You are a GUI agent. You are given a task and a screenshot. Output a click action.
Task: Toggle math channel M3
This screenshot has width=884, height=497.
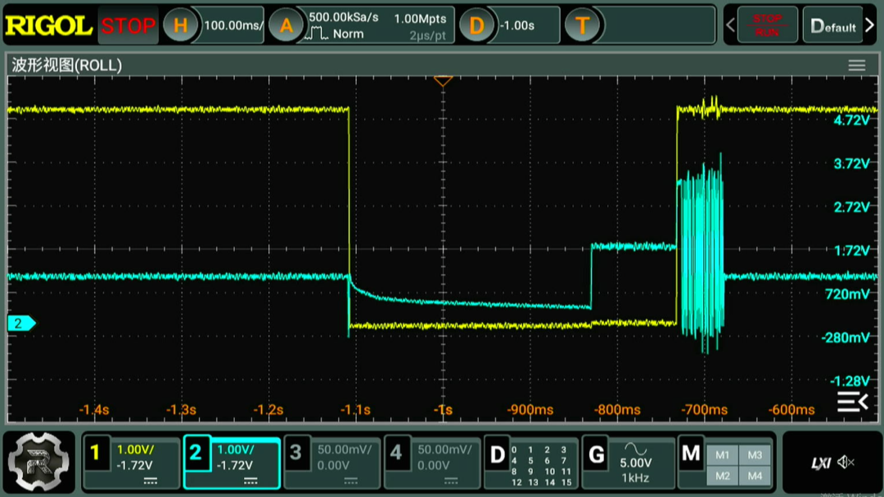[x=755, y=455]
